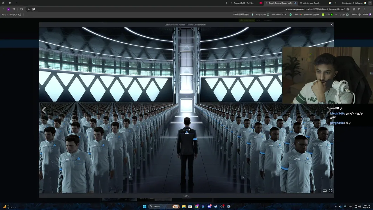Open Steam from the taskbar
The width and height of the screenshot is (373, 210).
coord(216,206)
